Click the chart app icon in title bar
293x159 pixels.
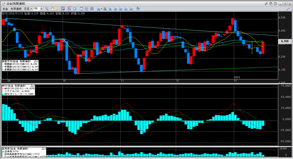[3, 3]
